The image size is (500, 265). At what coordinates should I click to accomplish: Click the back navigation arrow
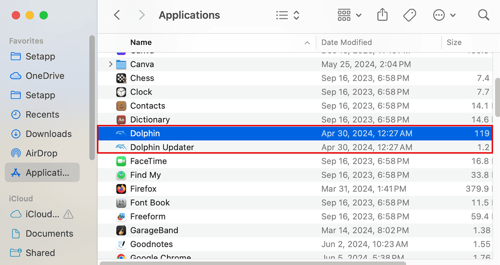click(117, 15)
